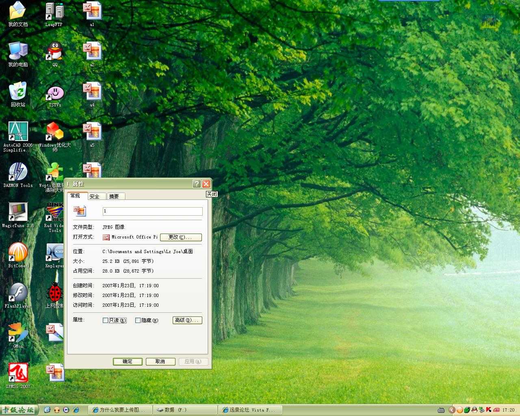This screenshot has width=520, height=416.
Task: Click the file name field containing 1
Action: 152,211
